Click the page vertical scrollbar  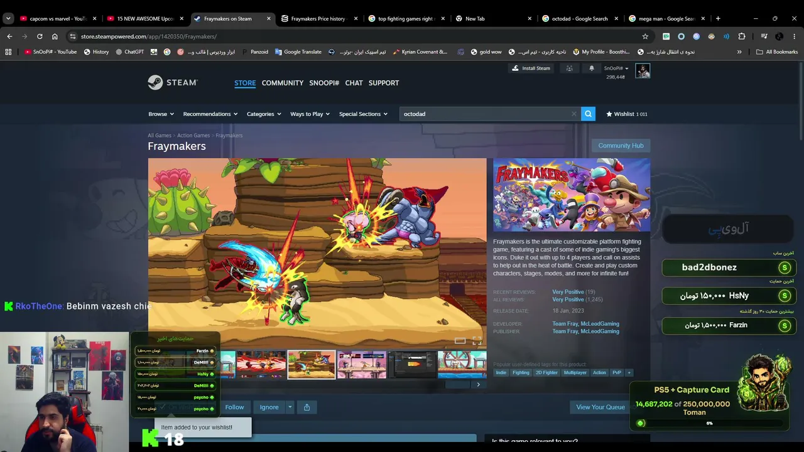pyautogui.click(x=800, y=100)
